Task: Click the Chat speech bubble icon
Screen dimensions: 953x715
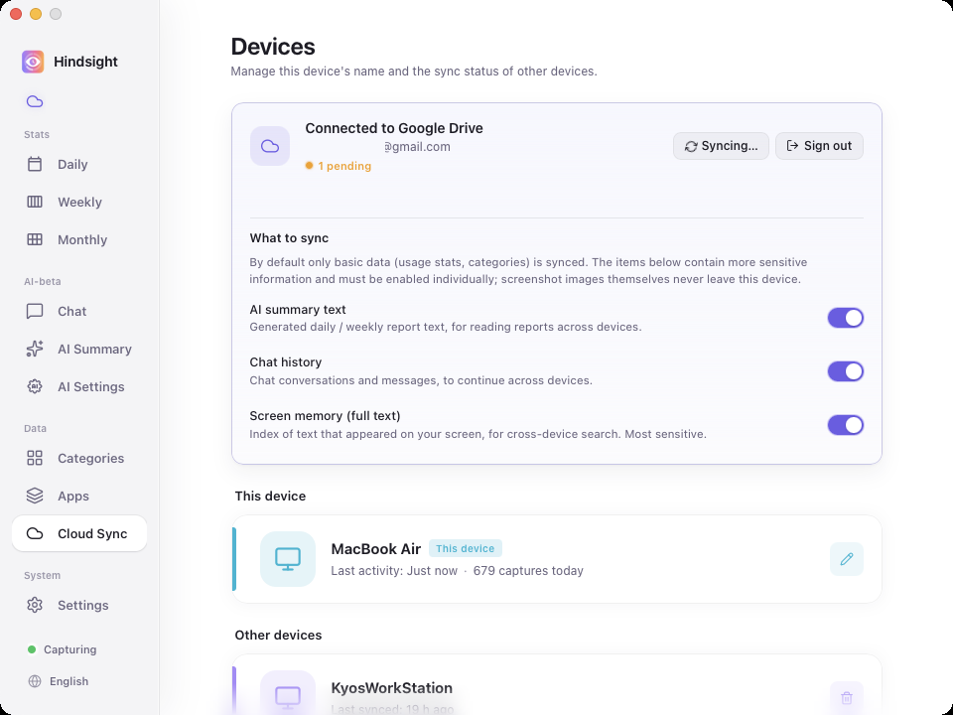Action: coord(35,311)
